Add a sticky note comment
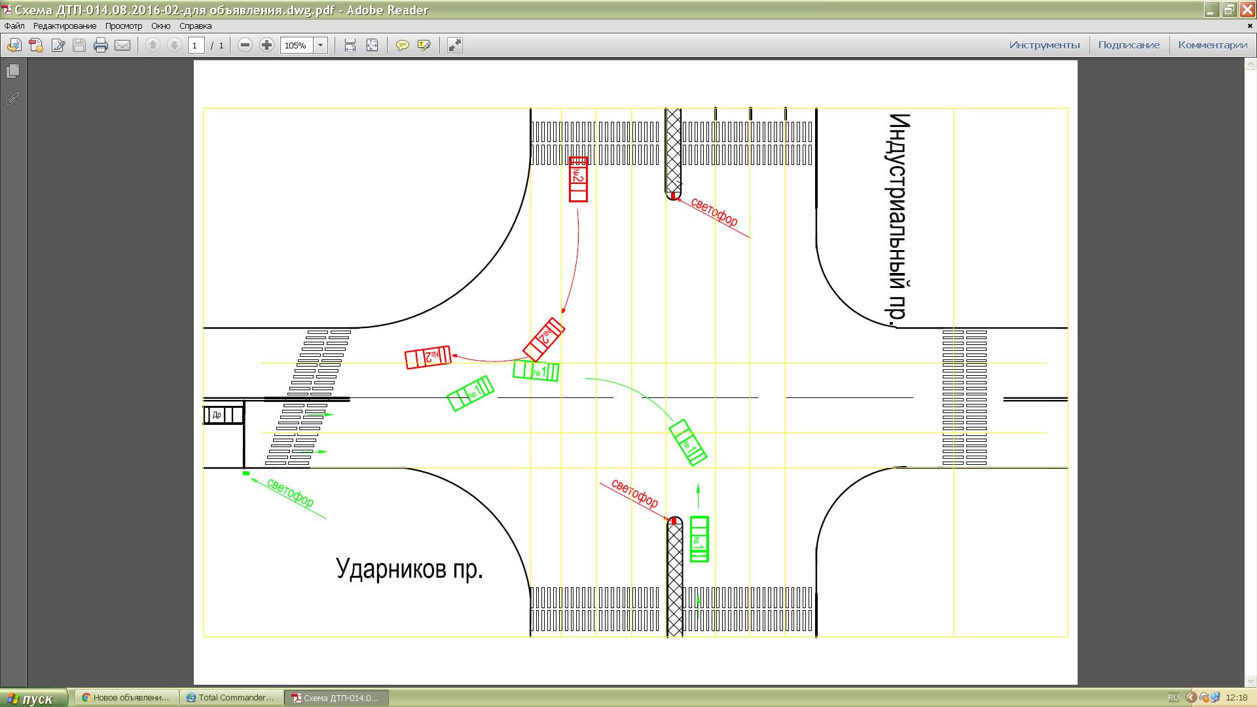Screen dimensions: 1257x707 (403, 45)
